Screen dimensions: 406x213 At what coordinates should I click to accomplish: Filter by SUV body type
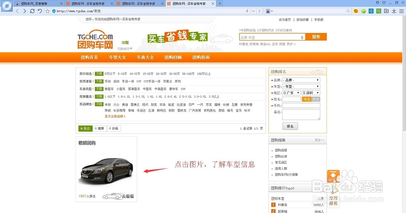(183, 89)
